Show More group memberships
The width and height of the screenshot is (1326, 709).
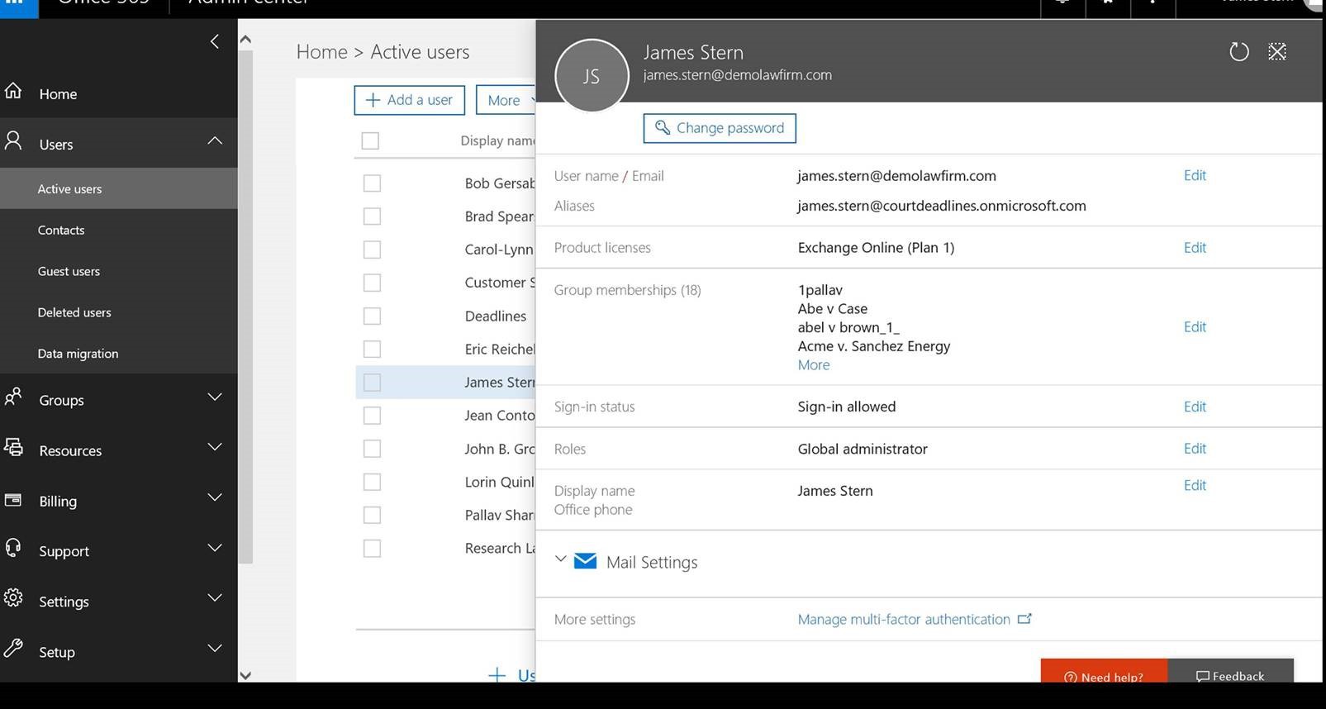814,364
